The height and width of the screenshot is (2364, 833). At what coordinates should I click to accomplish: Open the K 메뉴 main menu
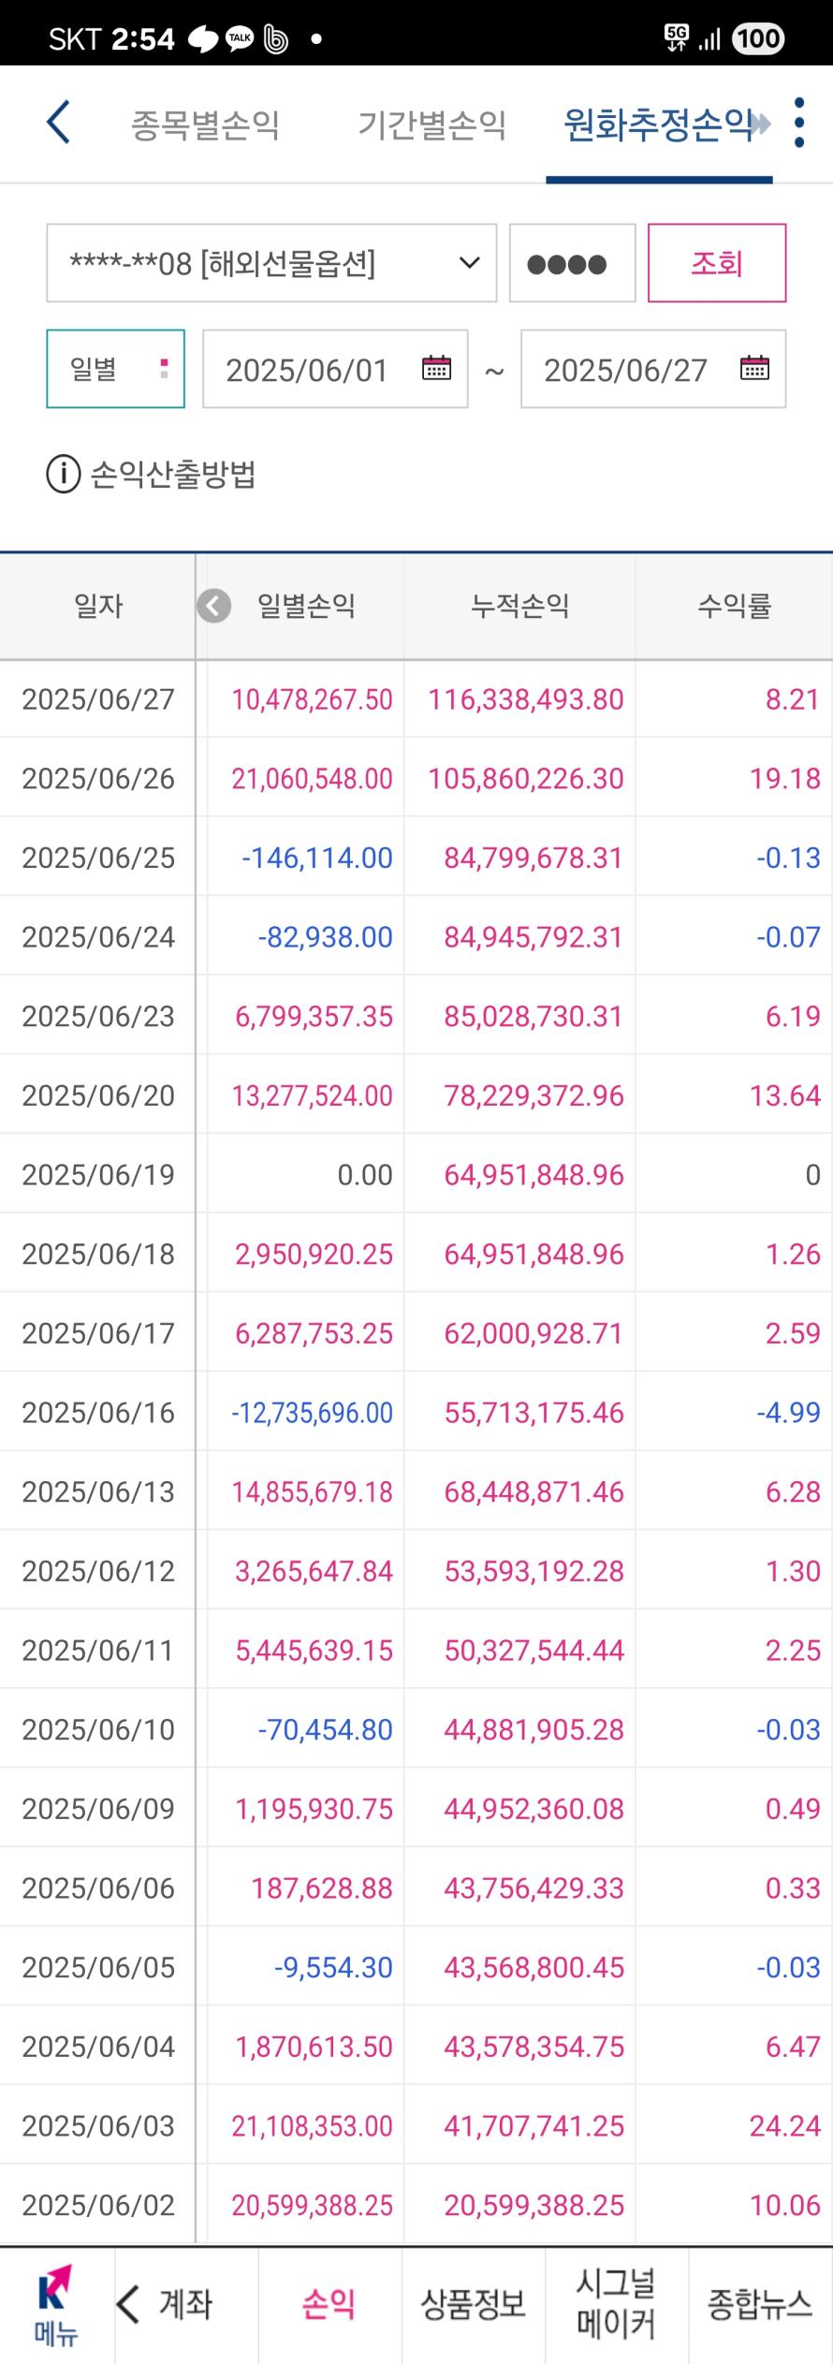point(55,2304)
